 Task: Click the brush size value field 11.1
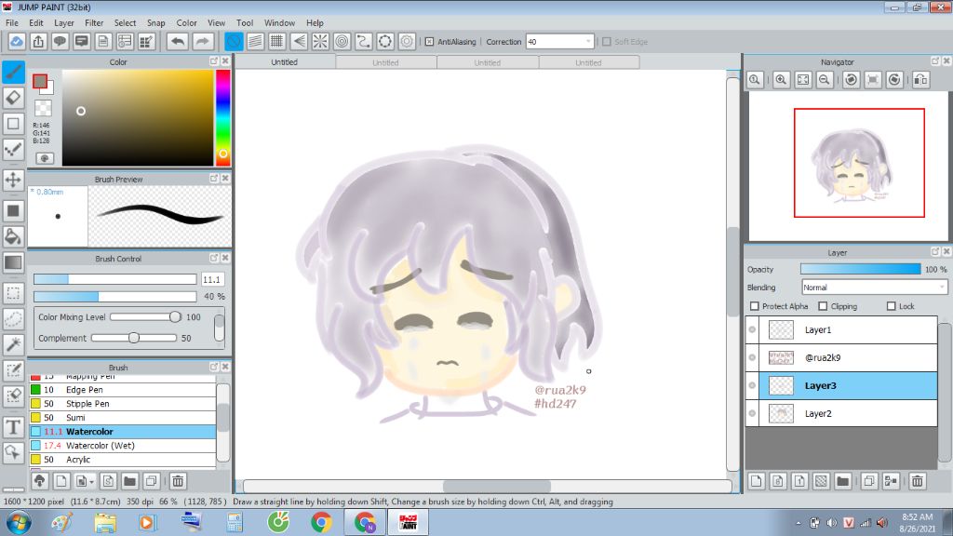pyautogui.click(x=212, y=279)
